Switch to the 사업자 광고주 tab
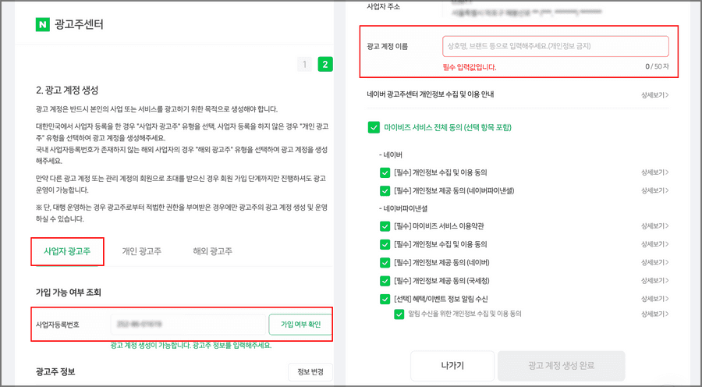This screenshot has width=702, height=387. point(67,251)
